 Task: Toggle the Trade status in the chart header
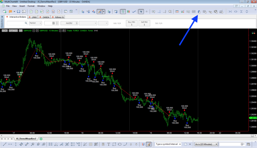[70, 30]
